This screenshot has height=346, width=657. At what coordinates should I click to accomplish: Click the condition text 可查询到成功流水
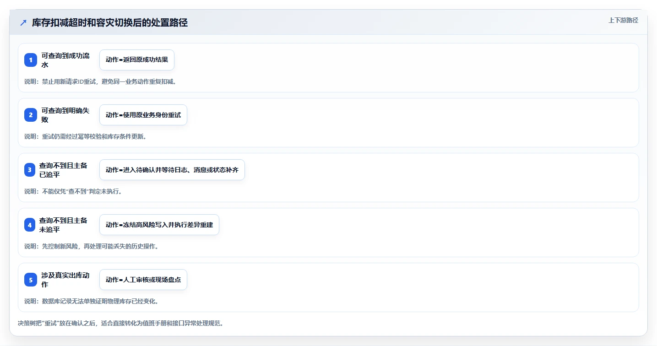click(x=65, y=60)
